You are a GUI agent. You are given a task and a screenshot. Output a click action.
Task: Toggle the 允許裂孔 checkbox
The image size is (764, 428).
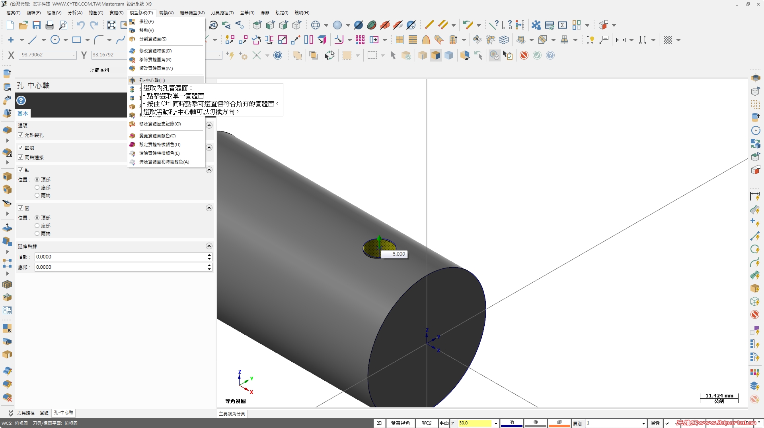pos(21,135)
